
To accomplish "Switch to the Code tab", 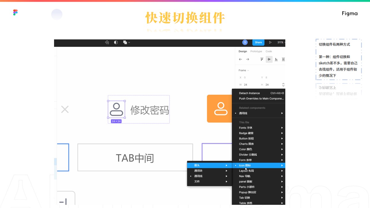I will click(269, 51).
